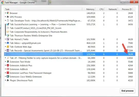The width and height of the screenshot is (139, 97).
Task: Select the highlighted row with process 7628
Action: (70, 54)
